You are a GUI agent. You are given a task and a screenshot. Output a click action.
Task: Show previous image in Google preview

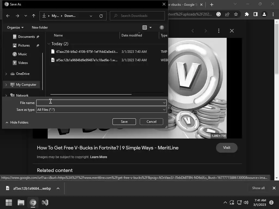click(193, 31)
